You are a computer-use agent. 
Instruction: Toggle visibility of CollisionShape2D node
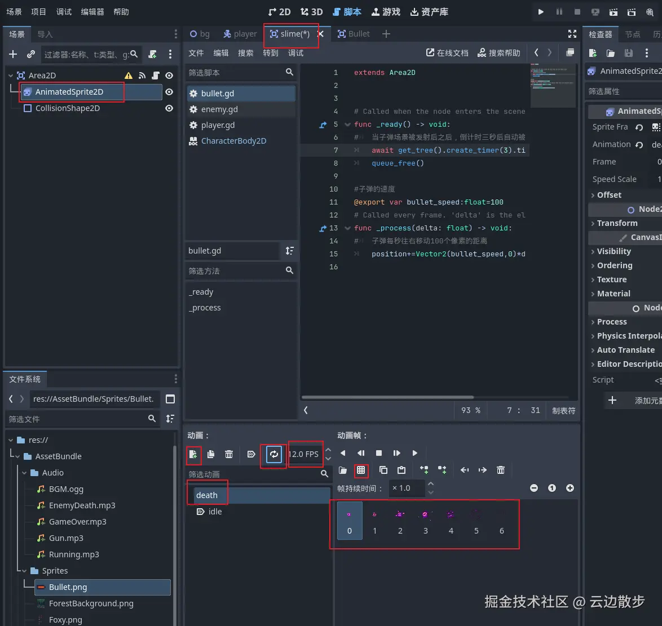[x=169, y=108]
